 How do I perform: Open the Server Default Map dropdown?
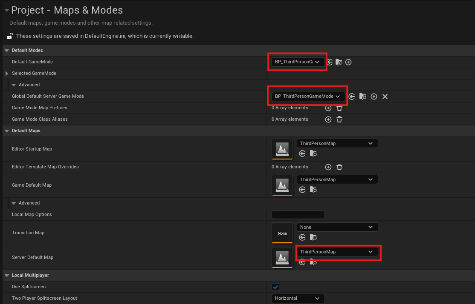pos(337,252)
